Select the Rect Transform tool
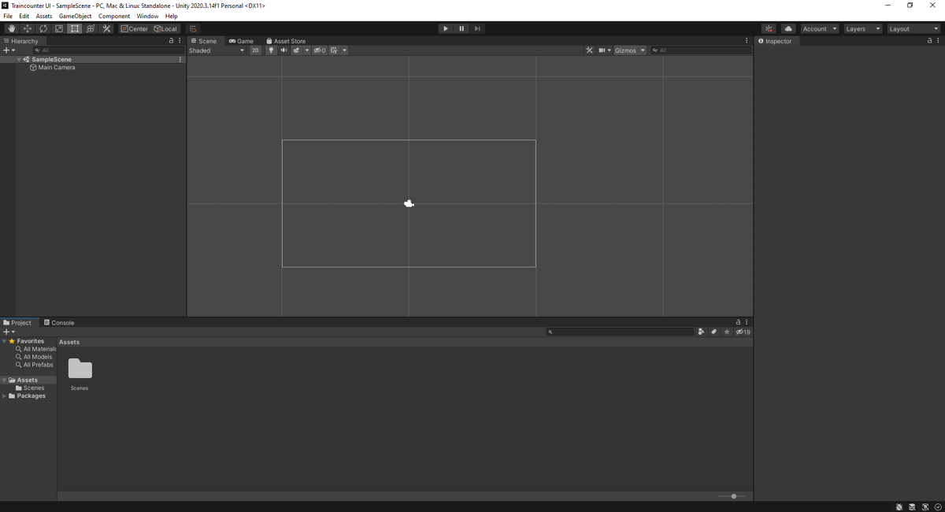Viewport: 945px width, 512px height. (x=74, y=28)
